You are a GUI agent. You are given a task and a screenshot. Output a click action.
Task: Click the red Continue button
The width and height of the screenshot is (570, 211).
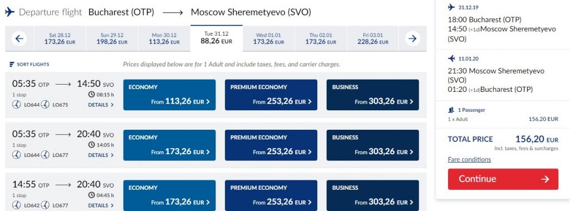[x=503, y=179]
